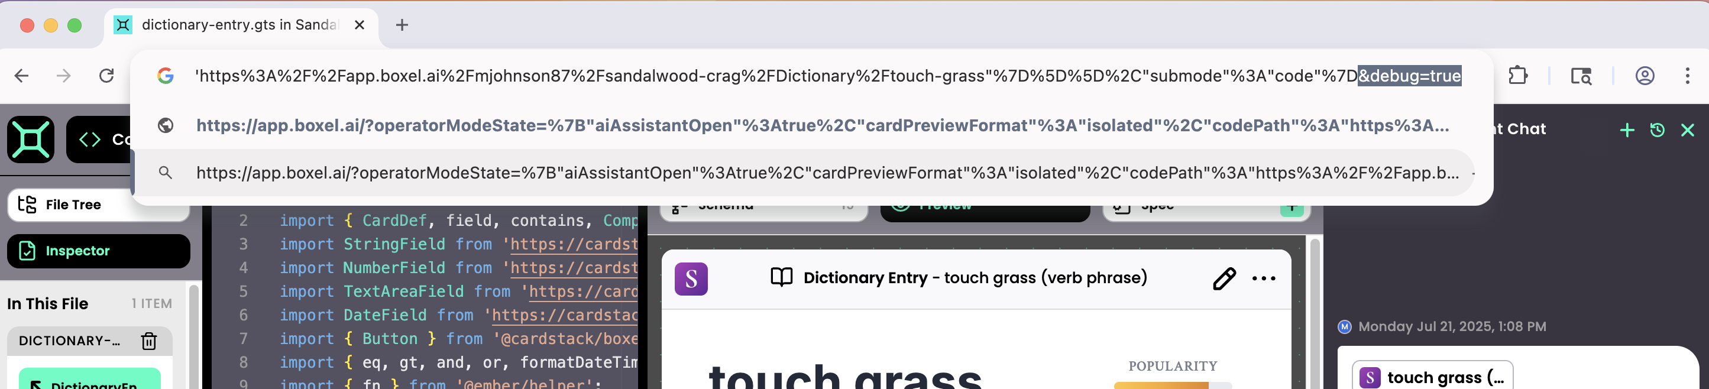This screenshot has height=389, width=1709.
Task: Click the Monday Jul 21 message timestamp
Action: click(x=1452, y=326)
